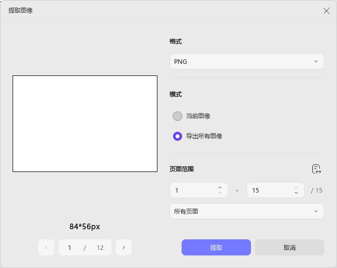Decrease the start page number
The image size is (337, 268).
pyautogui.click(x=220, y=193)
